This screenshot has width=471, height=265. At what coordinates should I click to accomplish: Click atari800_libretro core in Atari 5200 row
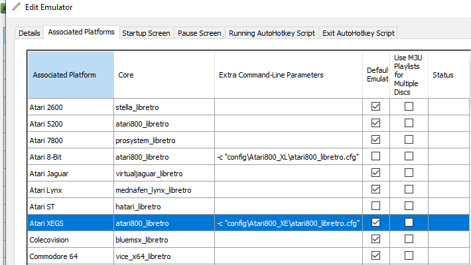pos(165,124)
